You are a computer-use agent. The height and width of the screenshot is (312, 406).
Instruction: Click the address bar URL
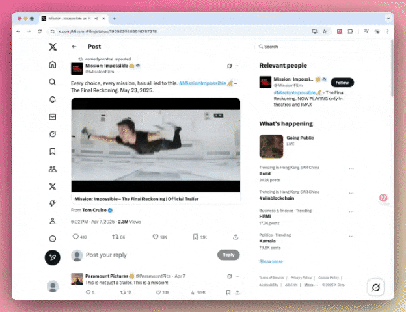tap(107, 31)
